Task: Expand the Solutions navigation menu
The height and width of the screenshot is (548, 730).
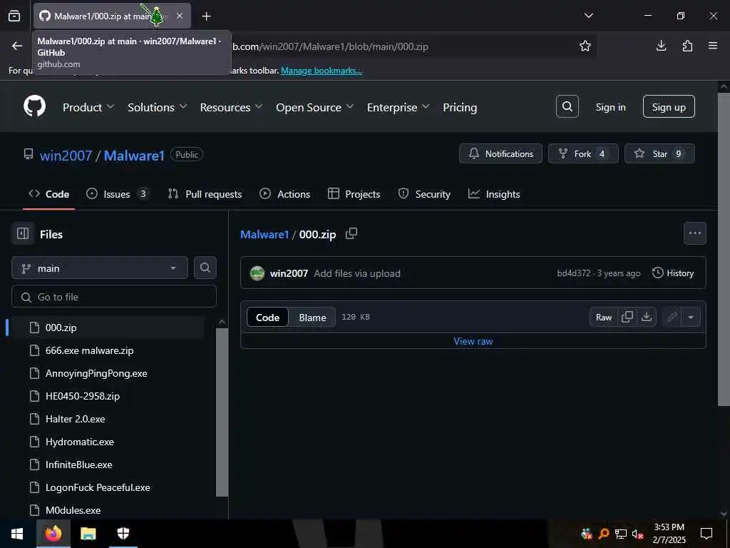Action: click(158, 107)
